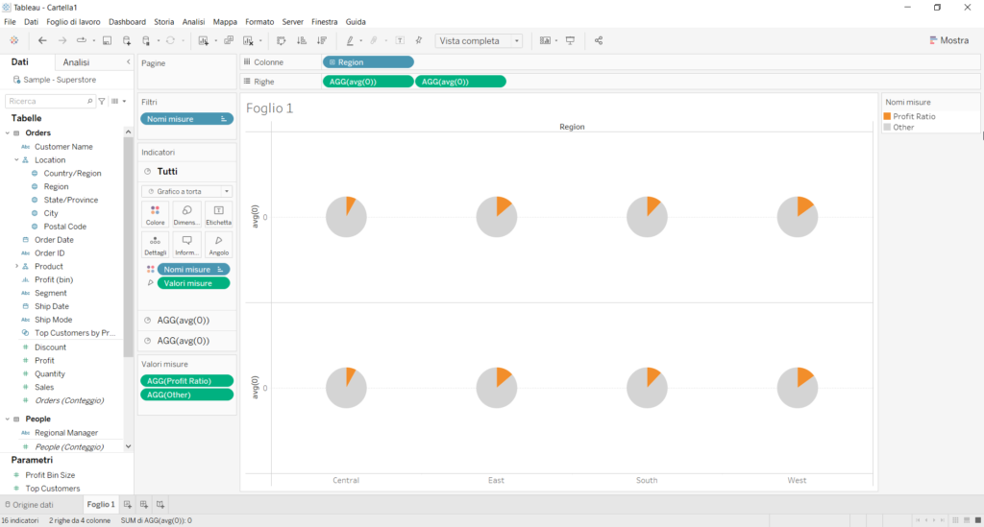Click the Mostra (Show Me) button
Viewport: 984px width, 527px height.
coord(948,40)
